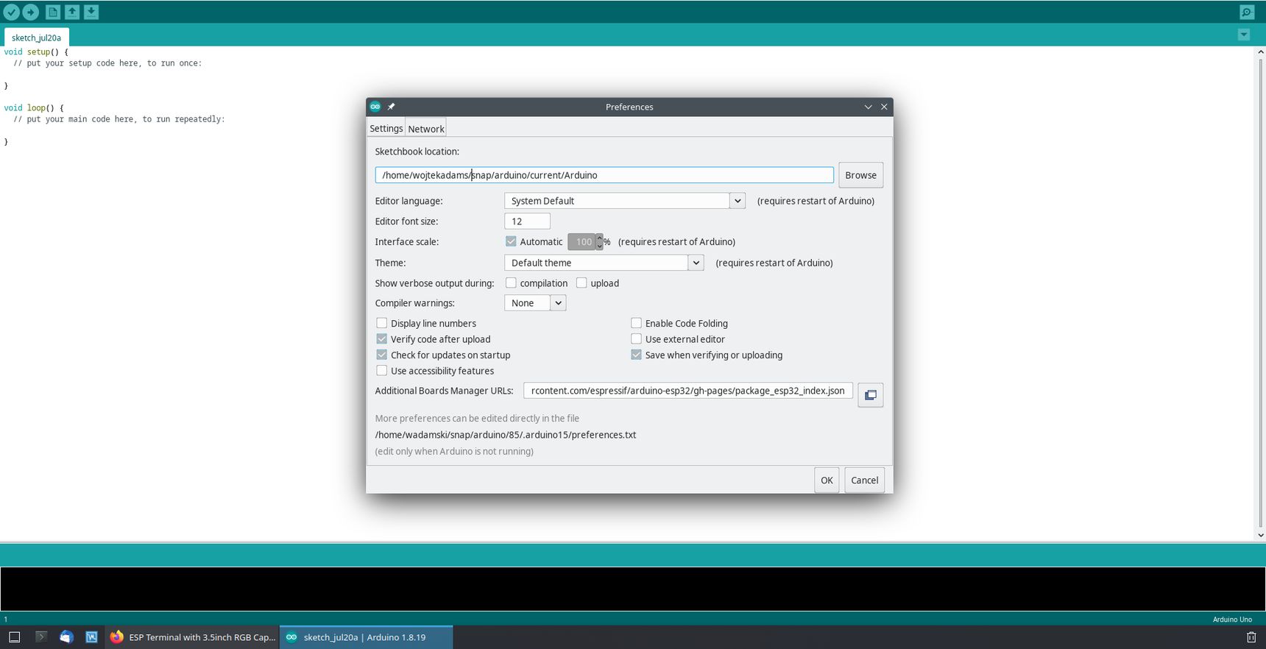Click the Verify checkmark icon in toolbar
Image resolution: width=1266 pixels, height=649 pixels.
(11, 12)
